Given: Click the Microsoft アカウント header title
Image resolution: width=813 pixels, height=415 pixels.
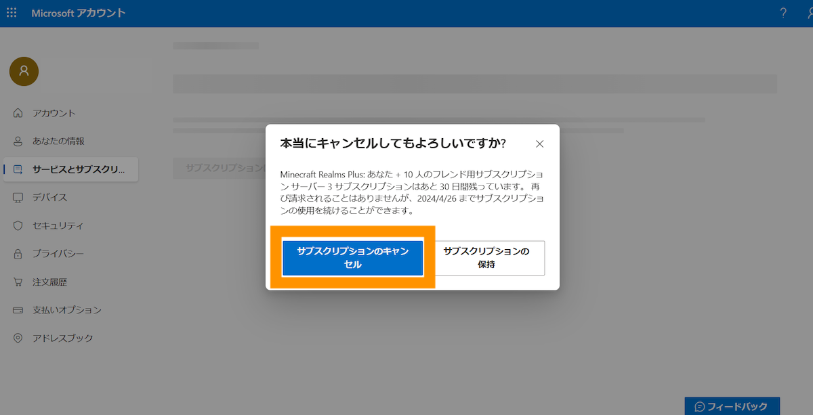Looking at the screenshot, I should (x=79, y=13).
